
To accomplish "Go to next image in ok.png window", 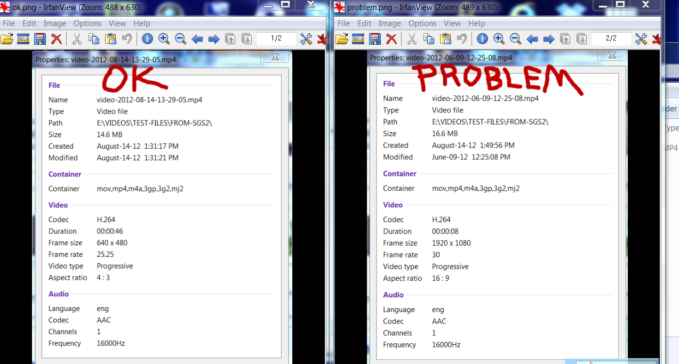I will (214, 39).
